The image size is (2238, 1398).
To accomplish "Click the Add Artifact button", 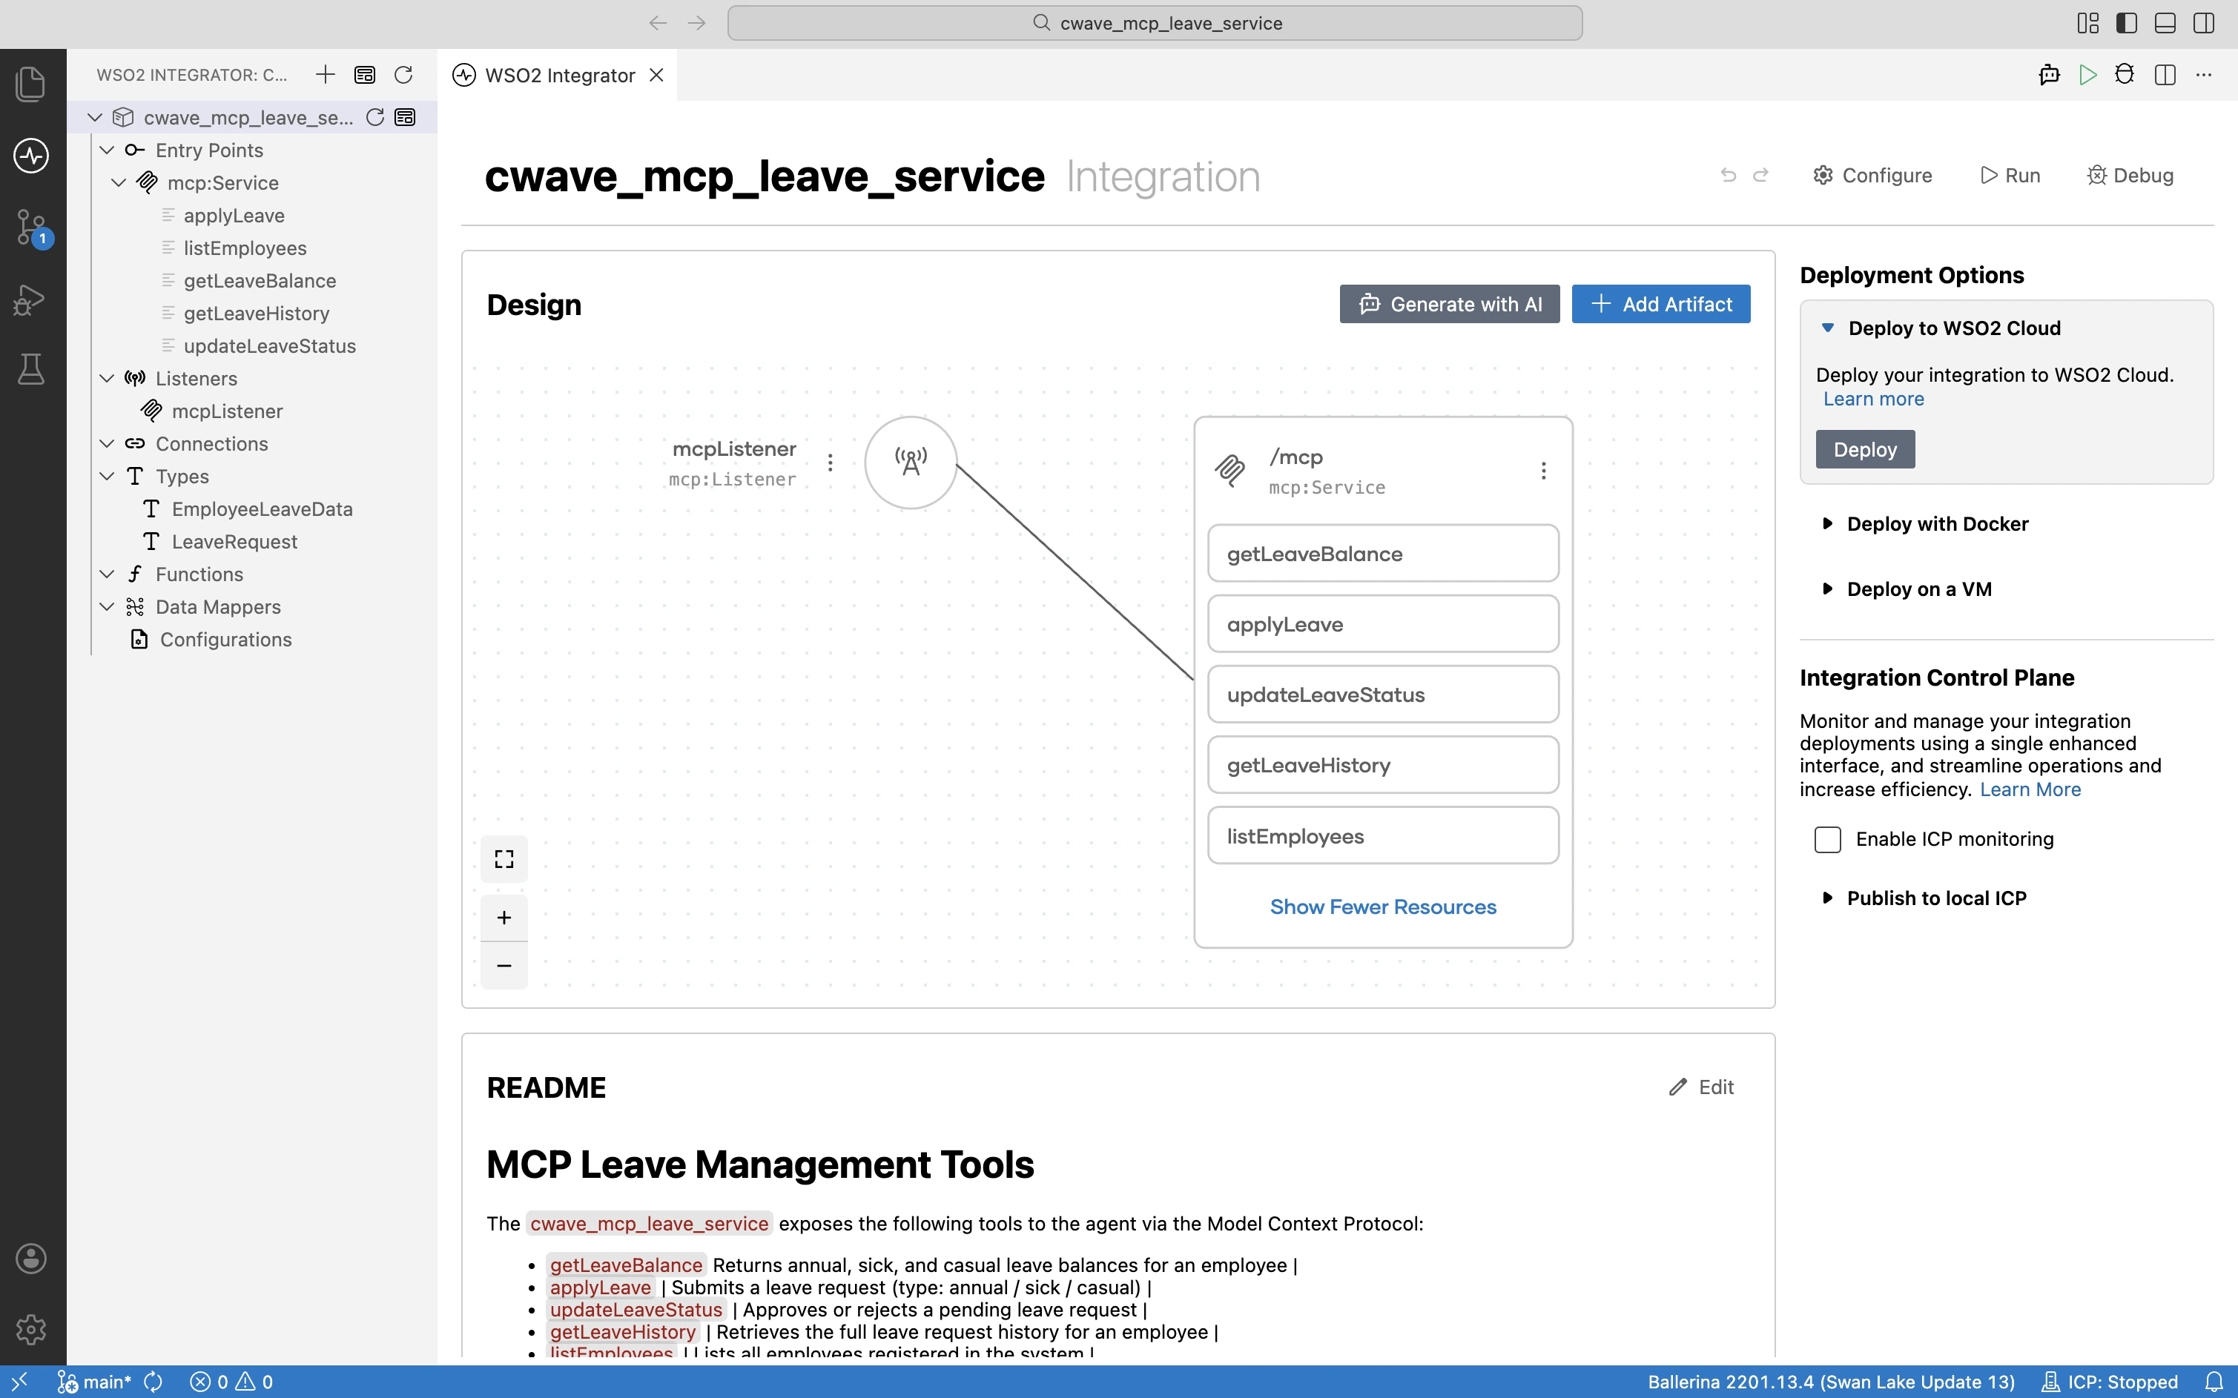I will 1661,304.
